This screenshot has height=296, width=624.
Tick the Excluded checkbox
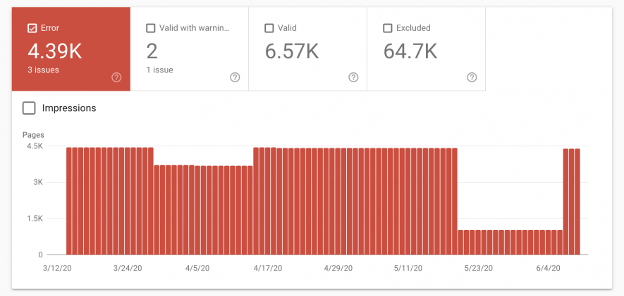(x=387, y=28)
